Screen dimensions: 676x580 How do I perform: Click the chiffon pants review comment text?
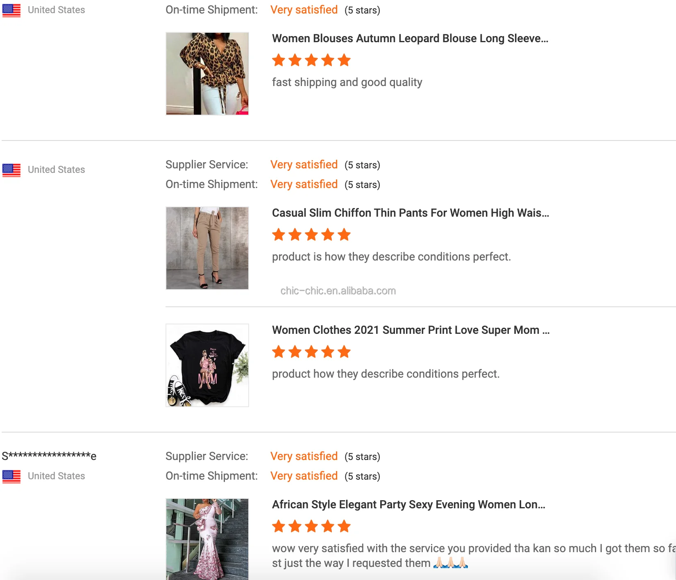pos(391,257)
